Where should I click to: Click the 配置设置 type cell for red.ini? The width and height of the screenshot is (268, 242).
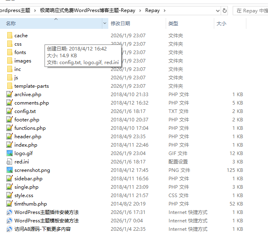(178, 162)
